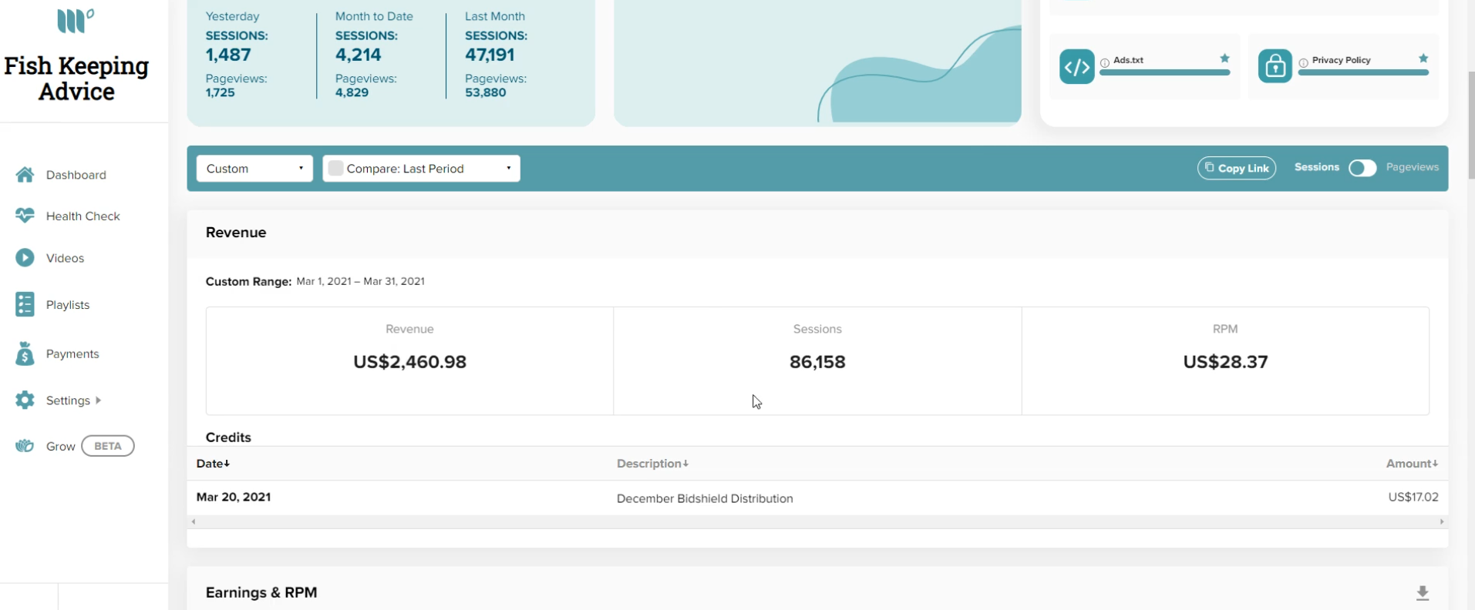
Task: Click the Health Check heartbeat icon
Action: (x=25, y=216)
